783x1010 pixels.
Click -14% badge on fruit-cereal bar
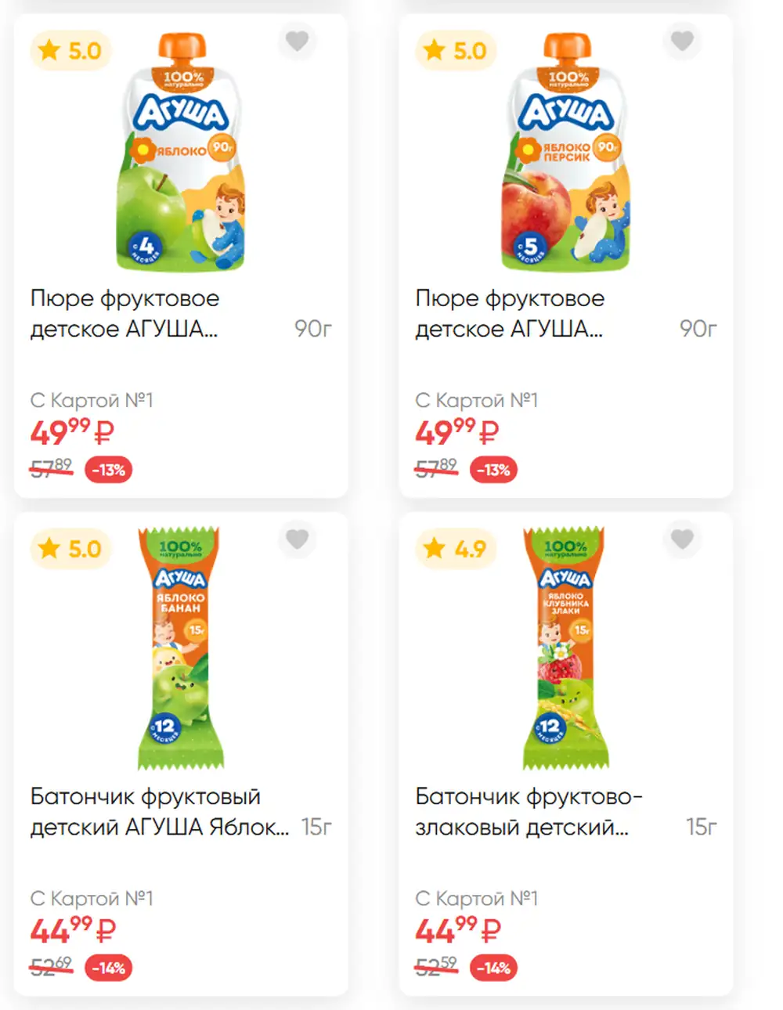[494, 968]
